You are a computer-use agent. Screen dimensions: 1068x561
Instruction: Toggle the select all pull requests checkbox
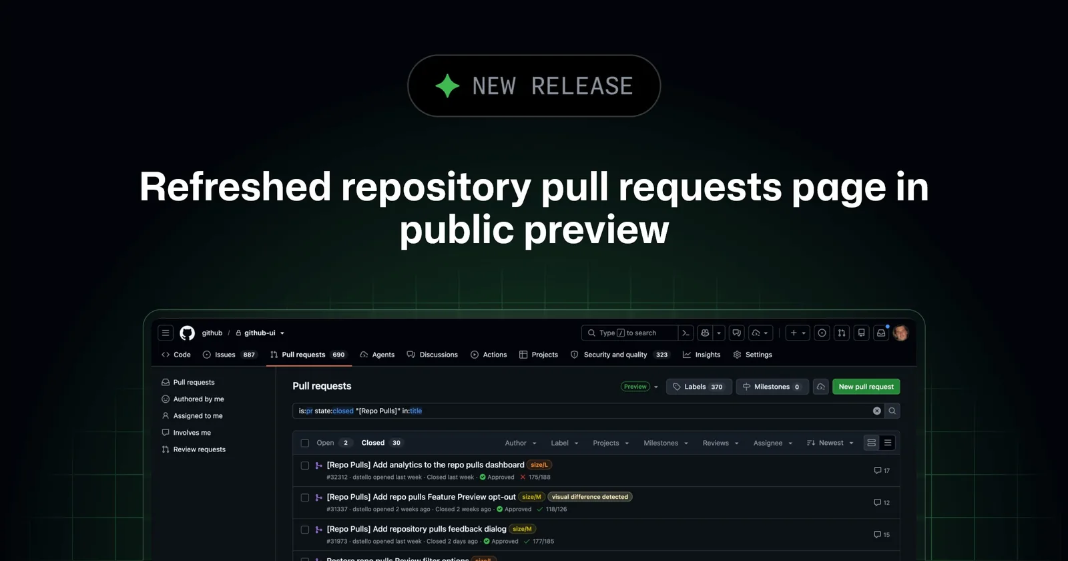[305, 443]
